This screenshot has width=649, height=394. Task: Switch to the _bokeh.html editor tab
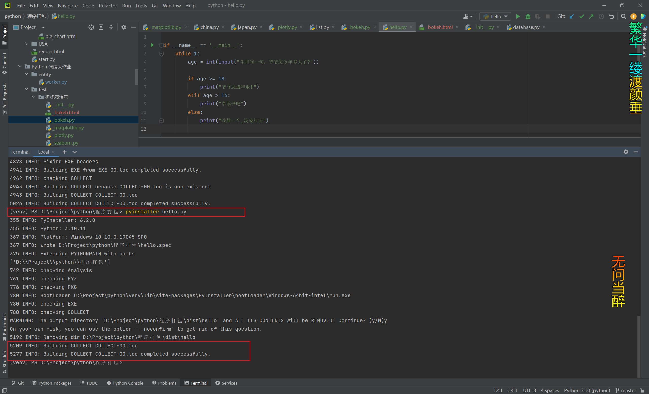coord(439,27)
